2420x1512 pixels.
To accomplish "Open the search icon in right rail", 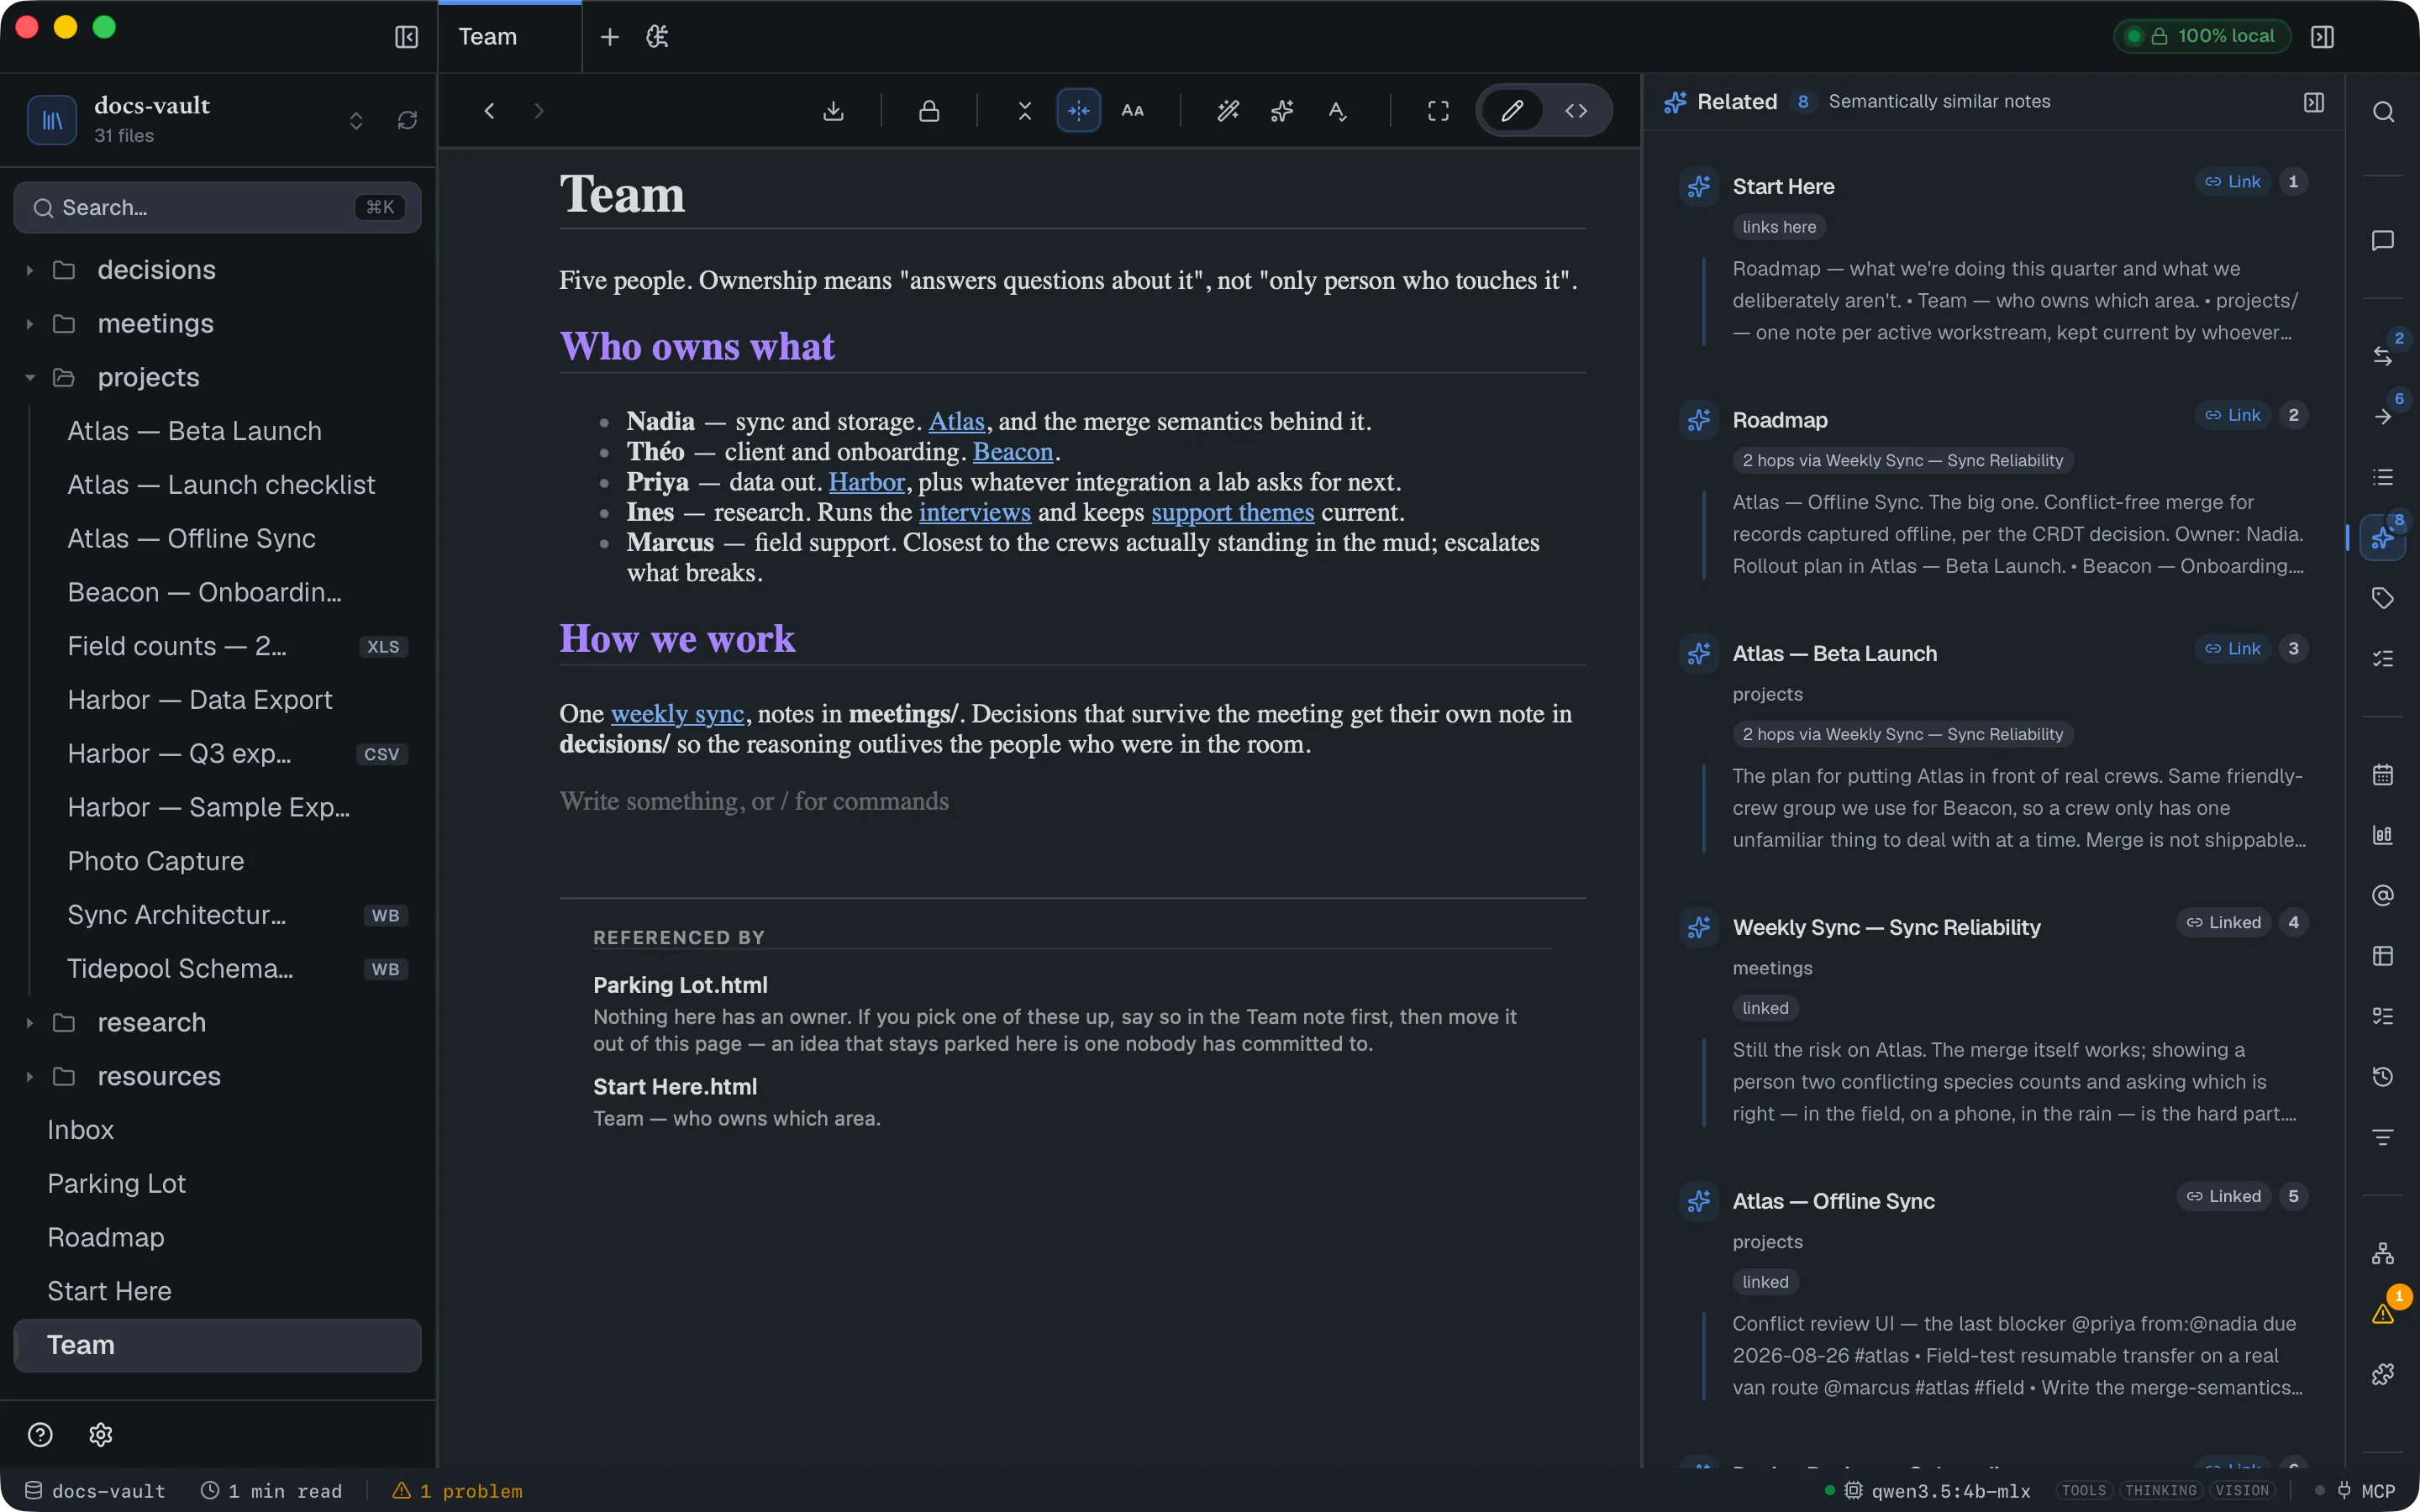I will pos(2383,112).
